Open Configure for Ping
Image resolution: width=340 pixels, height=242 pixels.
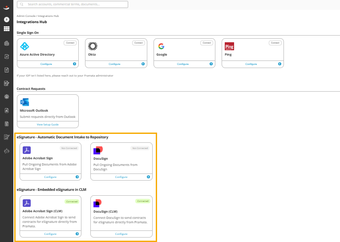click(251, 64)
